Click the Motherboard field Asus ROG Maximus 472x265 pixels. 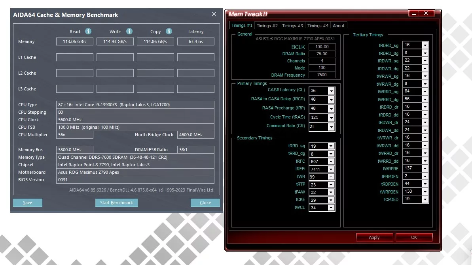[135, 172]
